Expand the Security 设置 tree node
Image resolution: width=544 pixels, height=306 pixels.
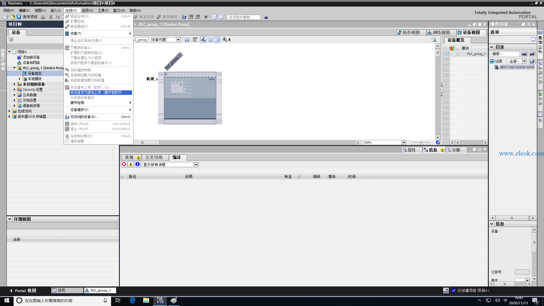14,90
